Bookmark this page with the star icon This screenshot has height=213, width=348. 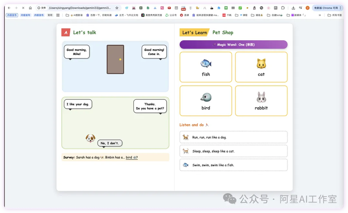[117, 8]
